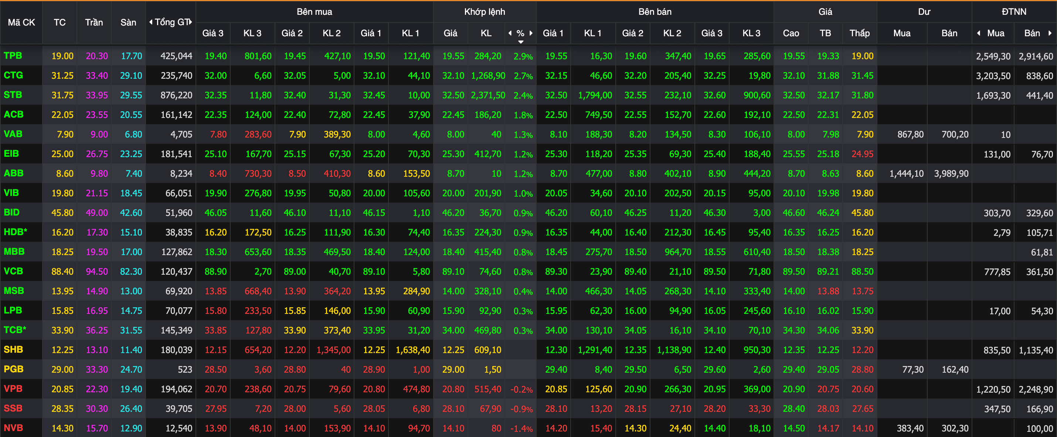Open the SHB ticker symbol

click(x=13, y=350)
